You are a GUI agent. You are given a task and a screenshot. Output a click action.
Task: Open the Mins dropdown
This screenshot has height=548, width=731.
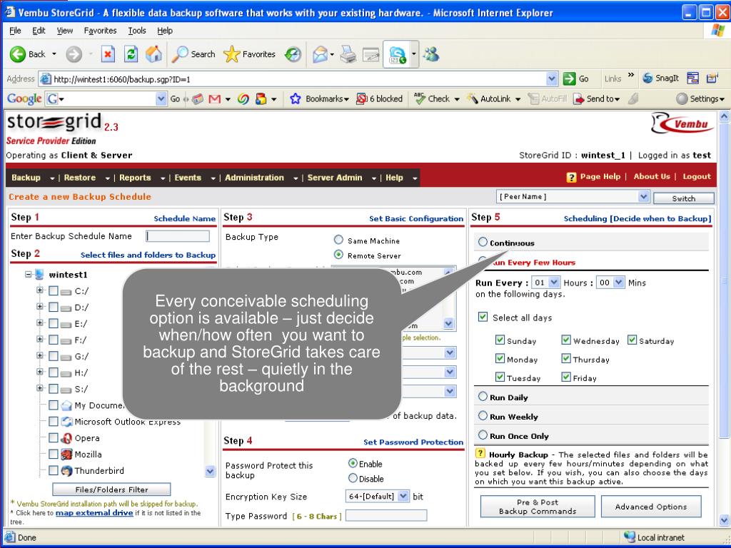tap(619, 283)
